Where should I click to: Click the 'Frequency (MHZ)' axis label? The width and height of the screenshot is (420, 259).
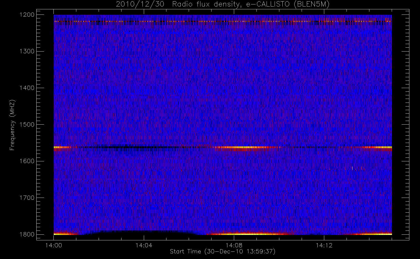coord(12,125)
